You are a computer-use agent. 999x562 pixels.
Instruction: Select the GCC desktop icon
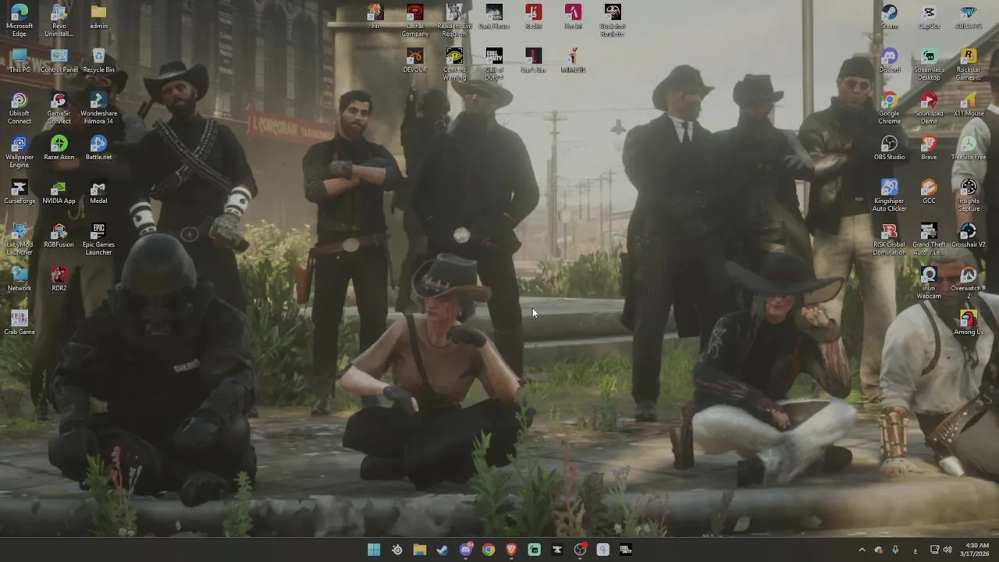(929, 192)
